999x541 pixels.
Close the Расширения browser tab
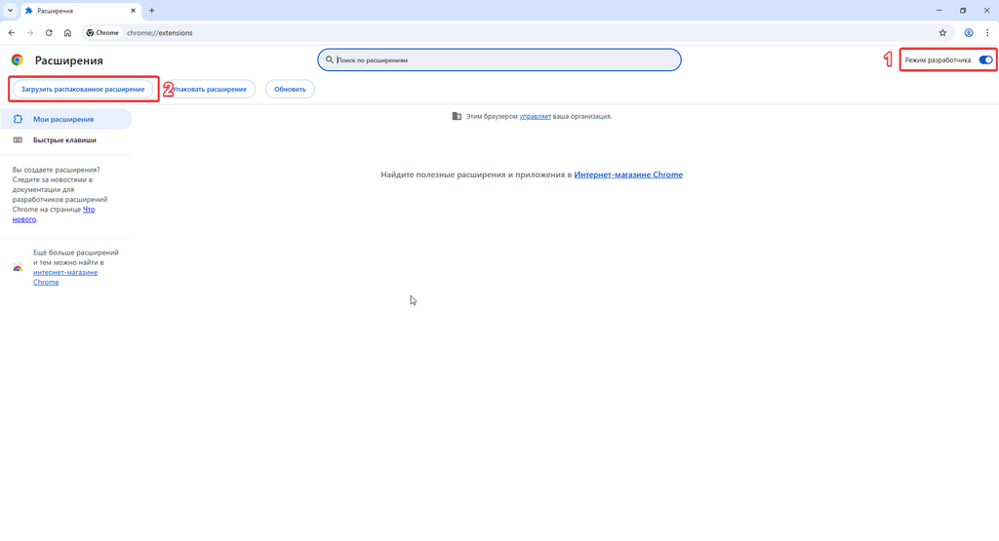[x=133, y=11]
